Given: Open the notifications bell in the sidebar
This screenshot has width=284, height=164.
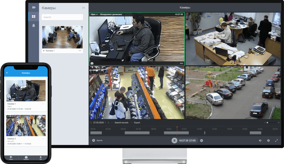Looking at the screenshot, I should coord(33,26).
